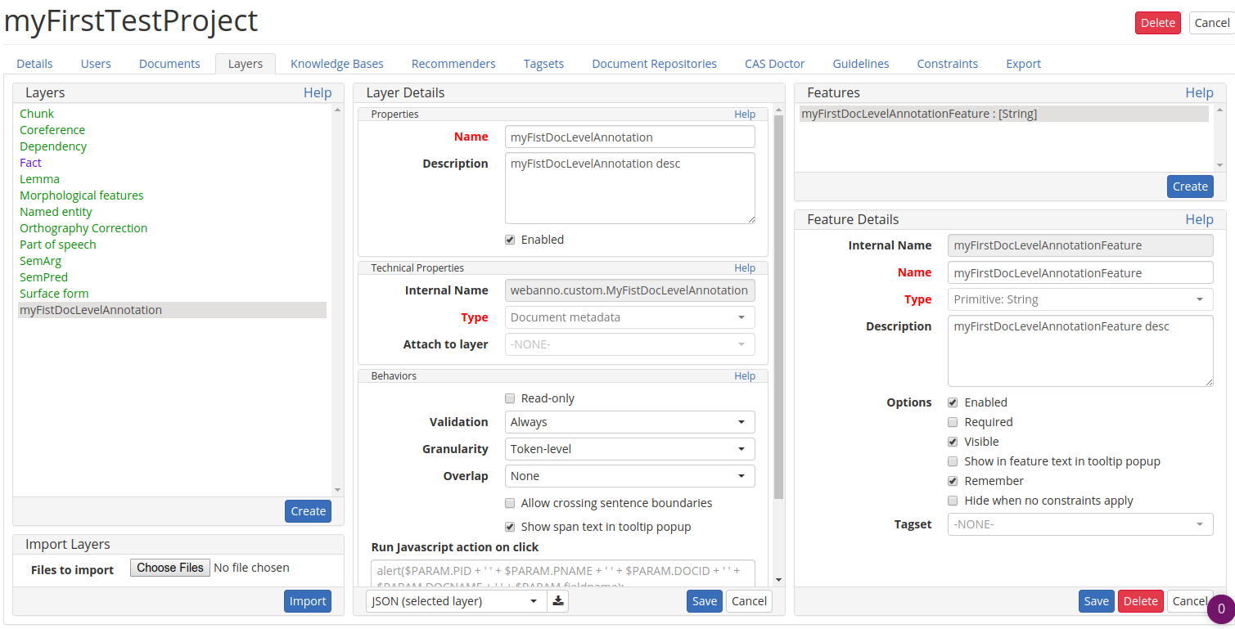Check Allow crossing sentence boundaries

510,503
